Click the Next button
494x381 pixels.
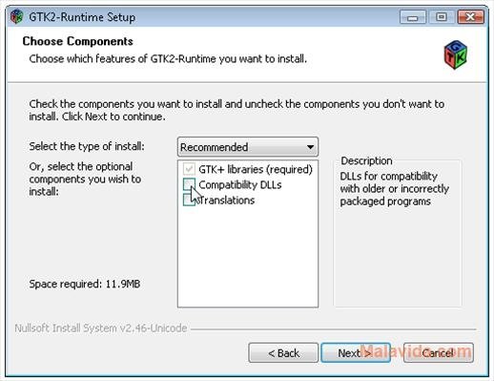click(356, 352)
